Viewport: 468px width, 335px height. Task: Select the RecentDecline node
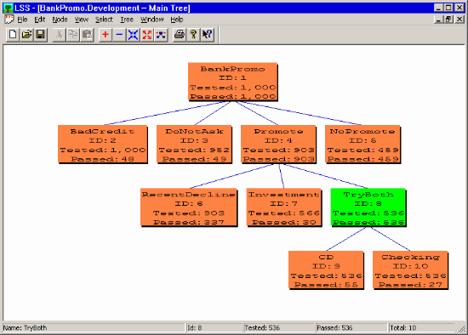pos(189,207)
